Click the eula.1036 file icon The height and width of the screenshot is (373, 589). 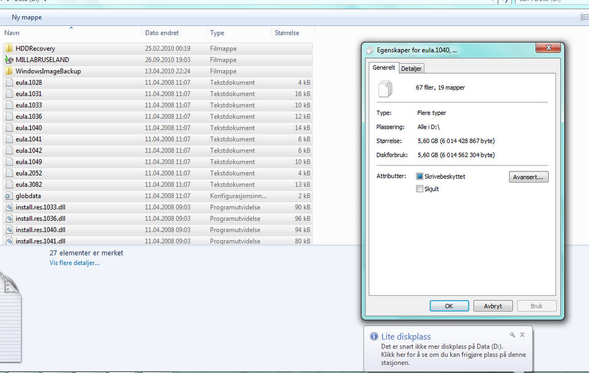click(x=9, y=116)
